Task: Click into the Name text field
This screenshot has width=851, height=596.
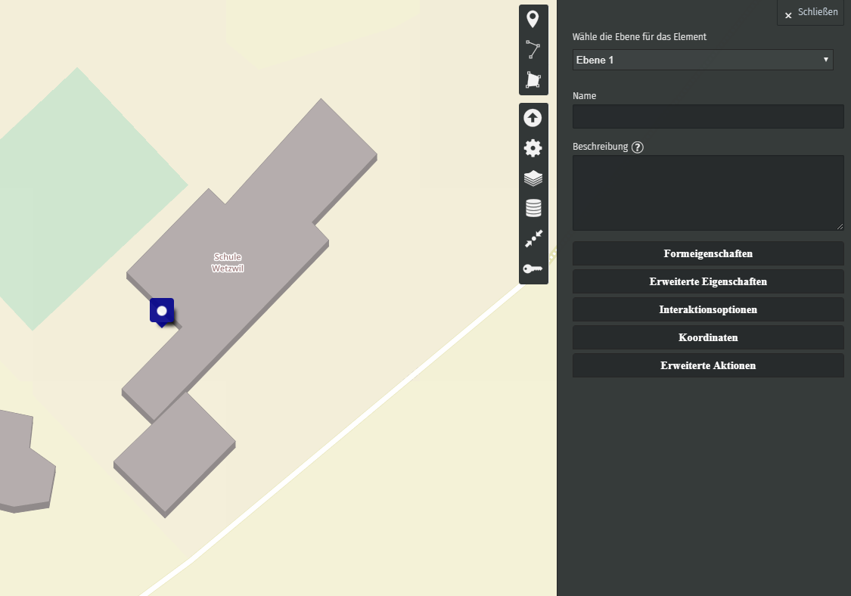Action: (x=708, y=116)
